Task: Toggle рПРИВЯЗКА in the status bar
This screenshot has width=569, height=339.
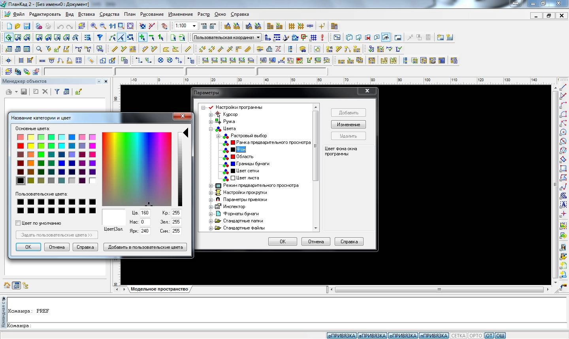Action: coord(342,335)
